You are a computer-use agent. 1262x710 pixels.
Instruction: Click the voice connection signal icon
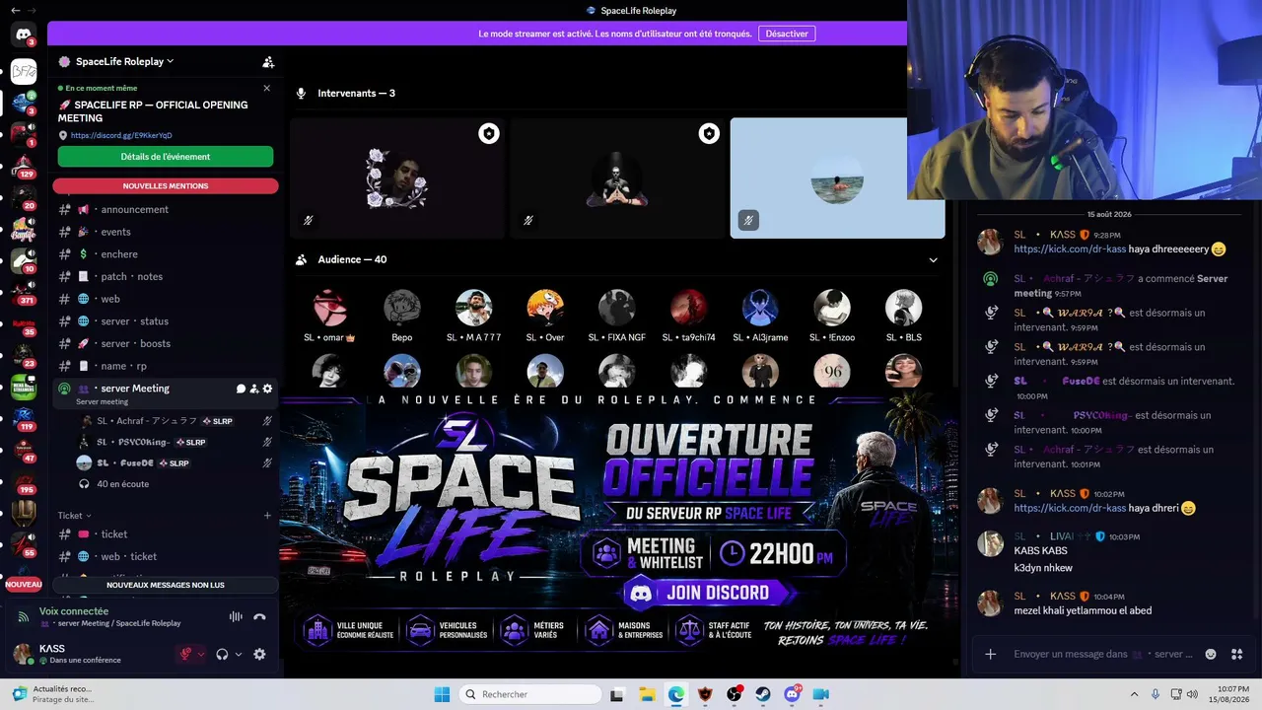24,617
